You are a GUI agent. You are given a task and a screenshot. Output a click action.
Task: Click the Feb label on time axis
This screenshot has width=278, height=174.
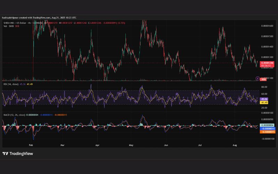click(31, 145)
